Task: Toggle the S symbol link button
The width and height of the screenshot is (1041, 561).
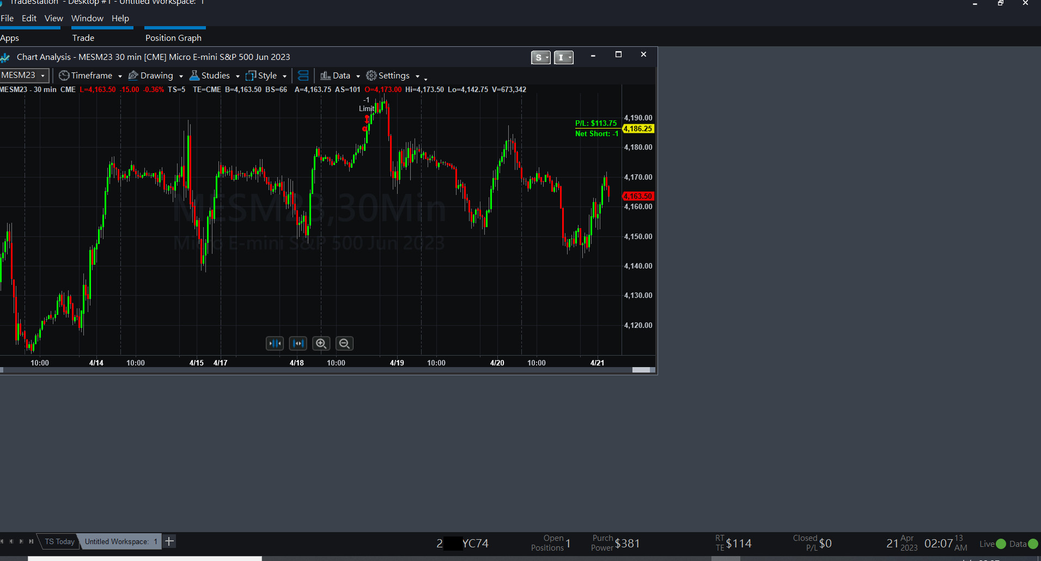Action: (541, 57)
